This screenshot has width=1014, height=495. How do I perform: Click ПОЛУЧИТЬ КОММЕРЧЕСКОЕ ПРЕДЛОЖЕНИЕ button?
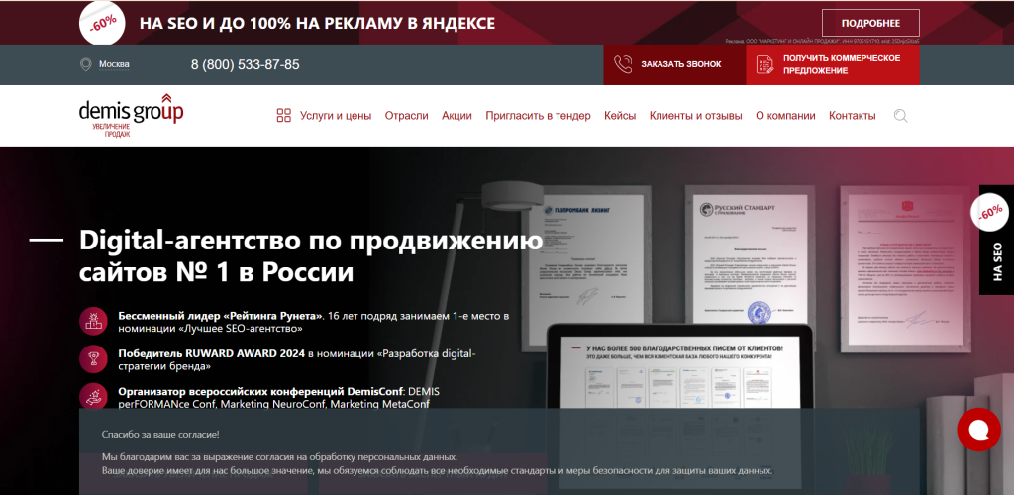[833, 64]
